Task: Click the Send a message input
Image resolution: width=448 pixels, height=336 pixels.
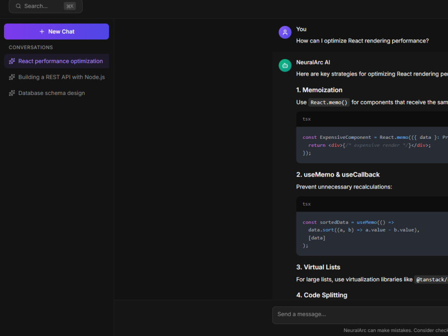Action: point(360,315)
